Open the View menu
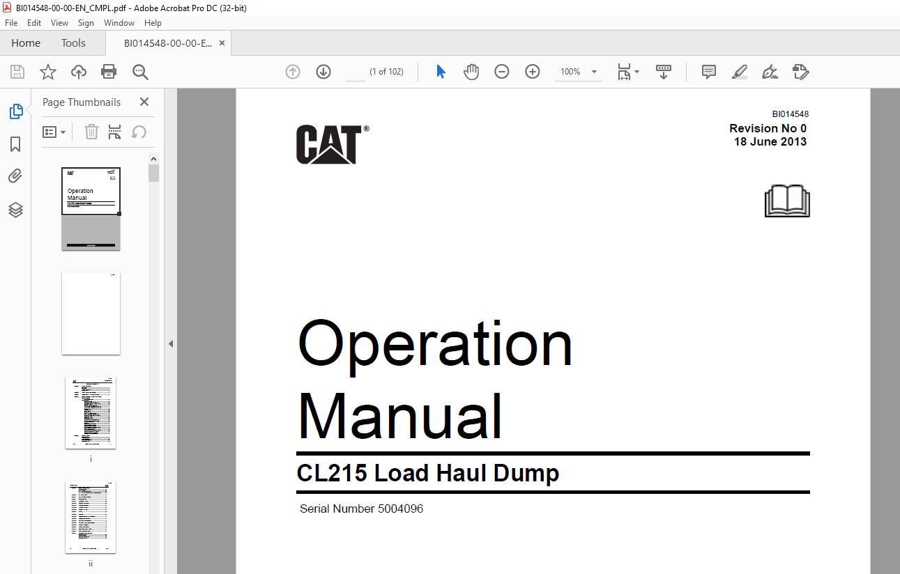Image resolution: width=900 pixels, height=574 pixels. [60, 23]
